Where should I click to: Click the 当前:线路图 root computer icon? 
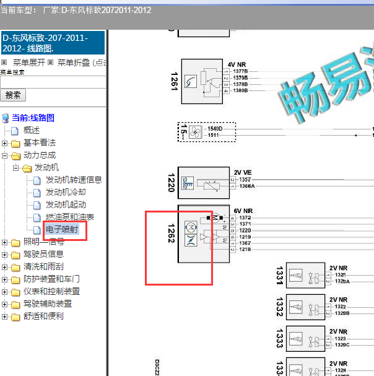click(x=6, y=118)
